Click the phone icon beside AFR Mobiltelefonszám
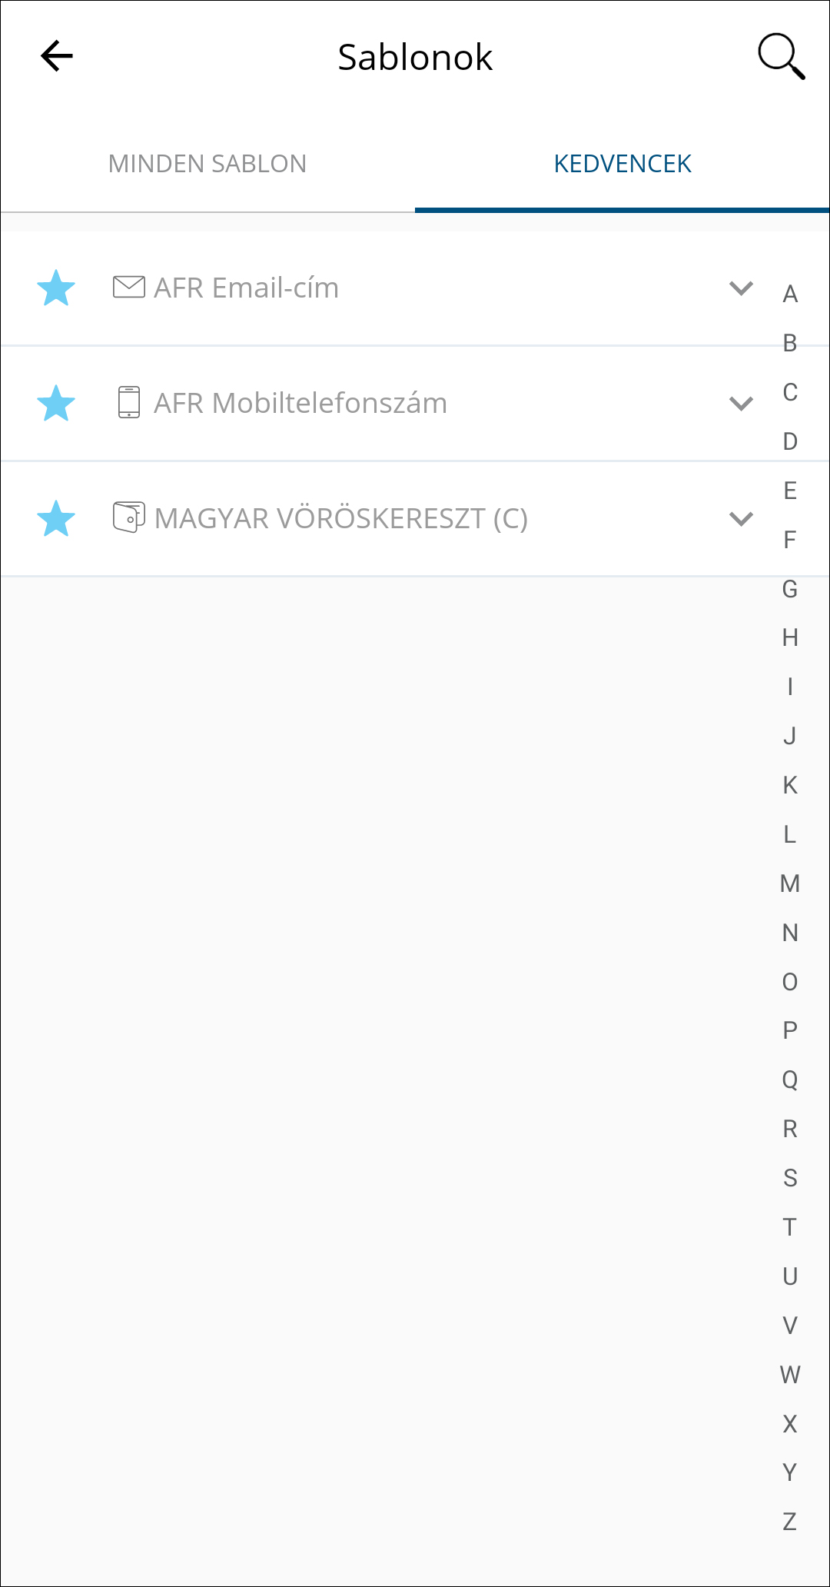 [x=129, y=403]
